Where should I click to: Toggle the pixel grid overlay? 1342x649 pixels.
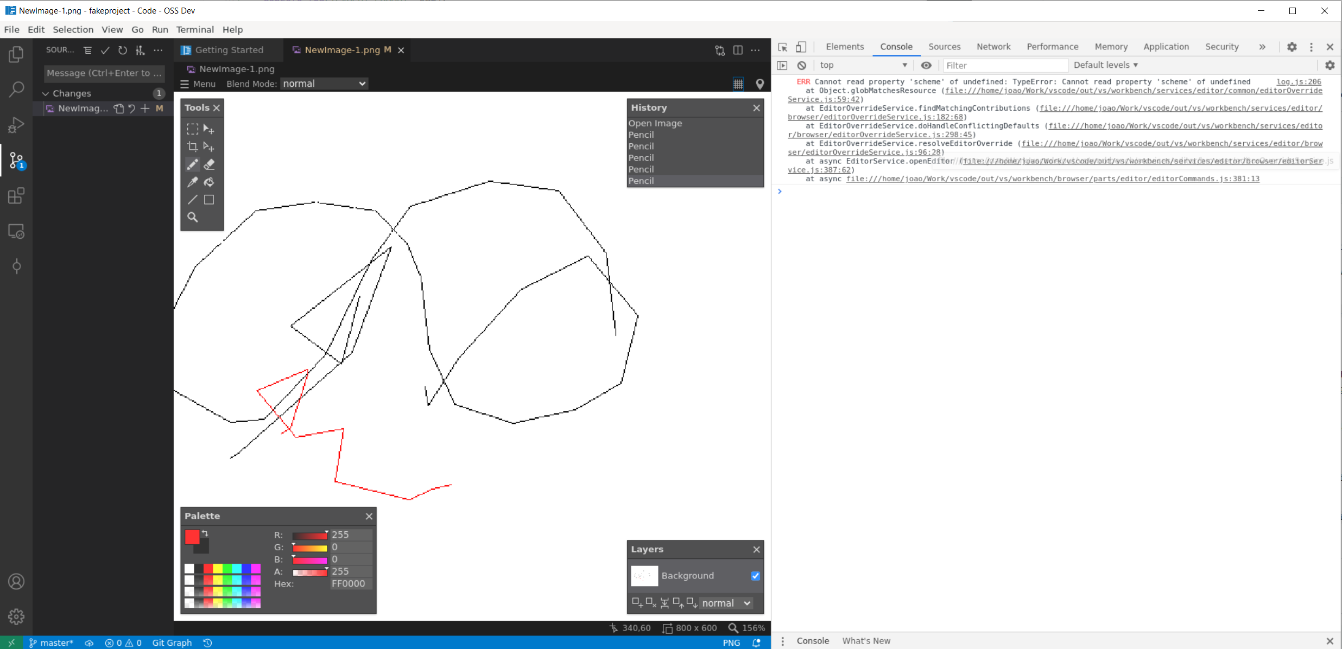click(738, 84)
